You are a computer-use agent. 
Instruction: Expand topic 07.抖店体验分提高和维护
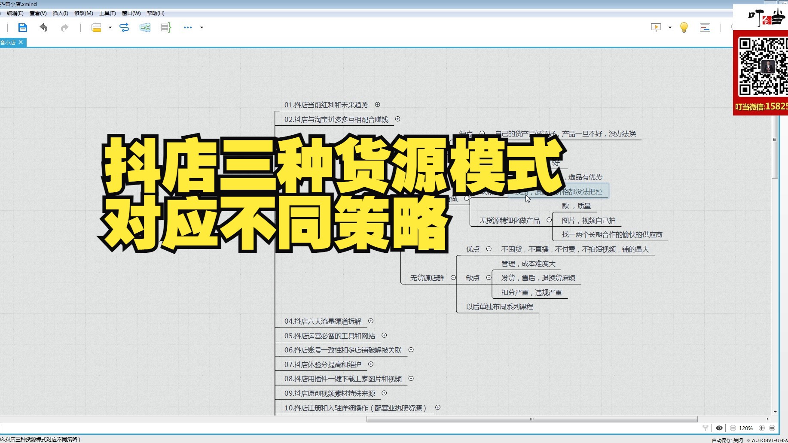coord(371,364)
